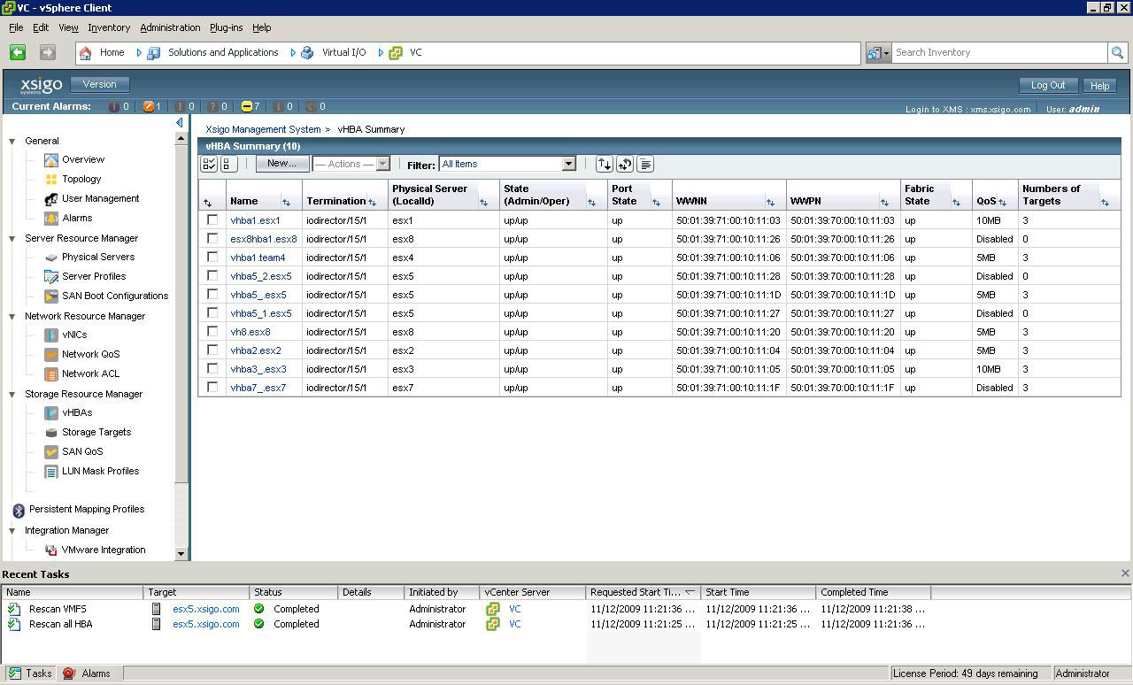The image size is (1133, 685).
Task: Go back with the green arrow
Action: (x=18, y=52)
